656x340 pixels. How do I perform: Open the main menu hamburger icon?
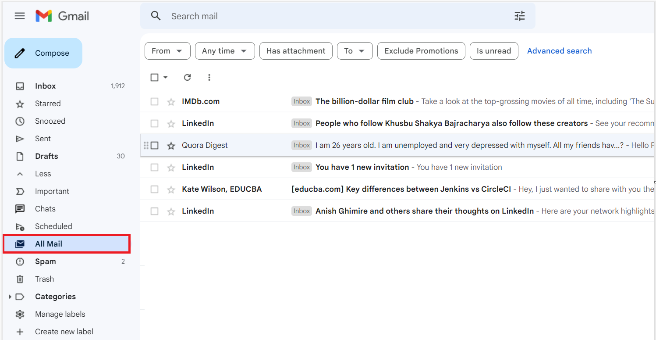(20, 16)
